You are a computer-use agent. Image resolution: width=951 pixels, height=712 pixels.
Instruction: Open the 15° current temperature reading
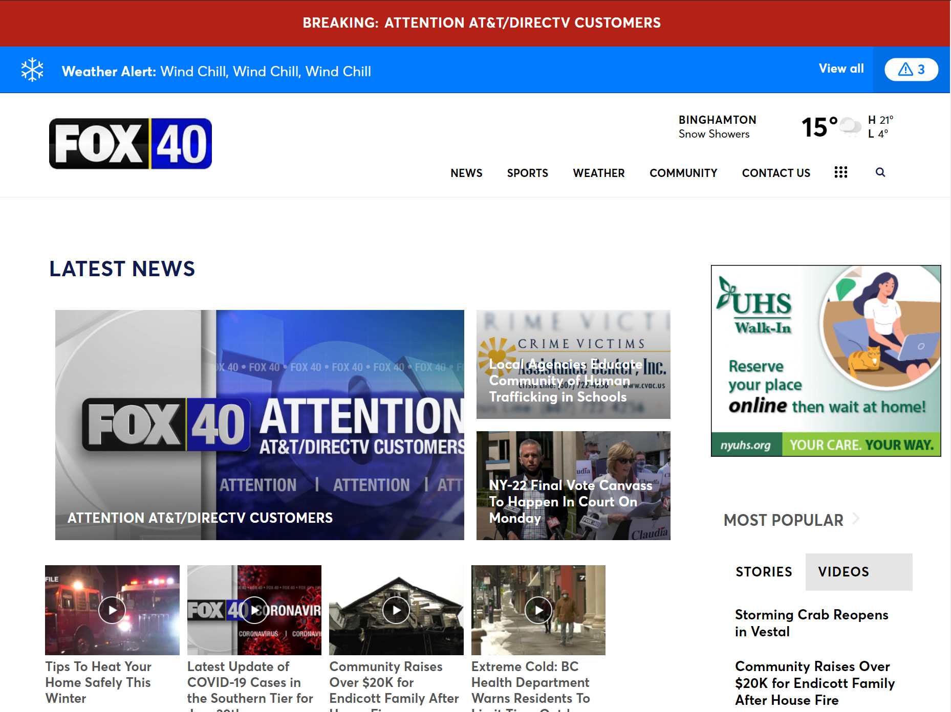[819, 127]
